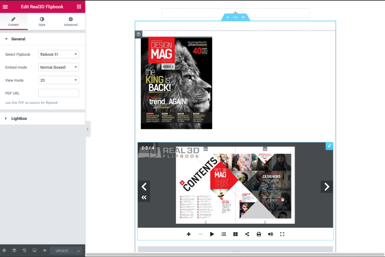The height and width of the screenshot is (257, 385).
Task: Change Embed mode from Normal (boxed)
Action: 59,67
